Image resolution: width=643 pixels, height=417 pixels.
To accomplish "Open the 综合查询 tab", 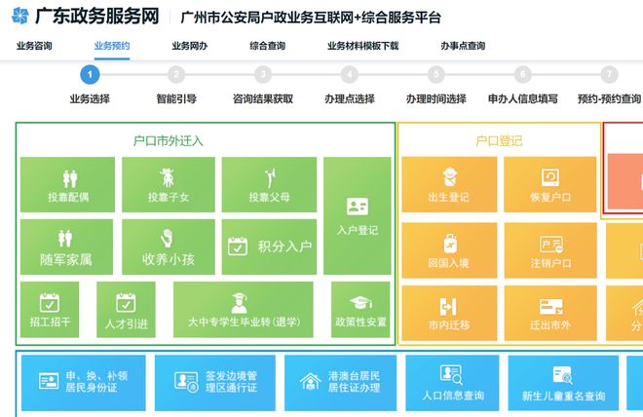I will coord(267,46).
